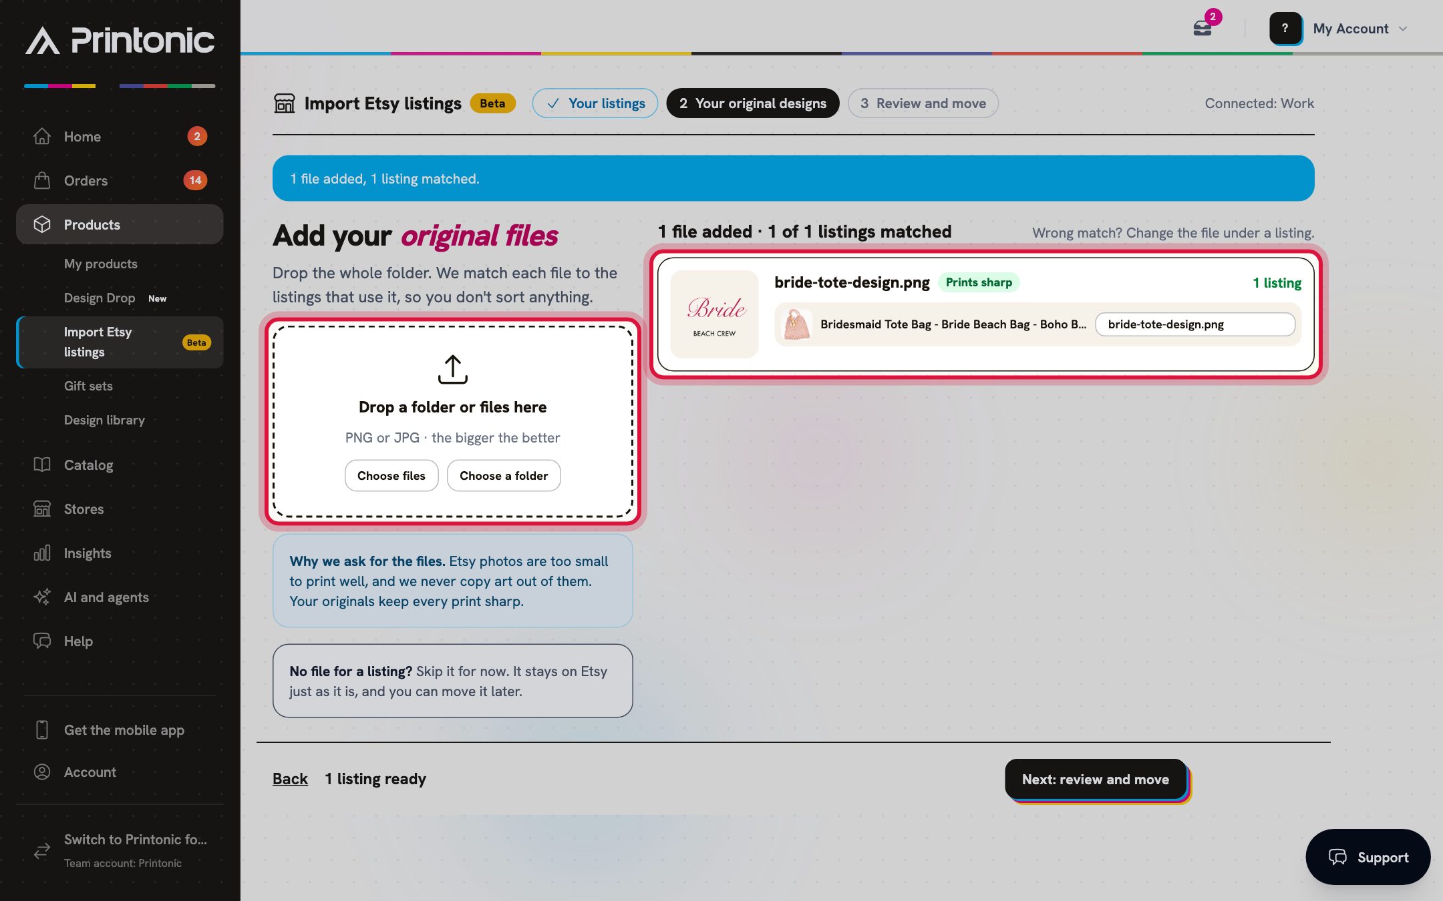Select the Your original designs step
1443x901 pixels.
tap(753, 103)
